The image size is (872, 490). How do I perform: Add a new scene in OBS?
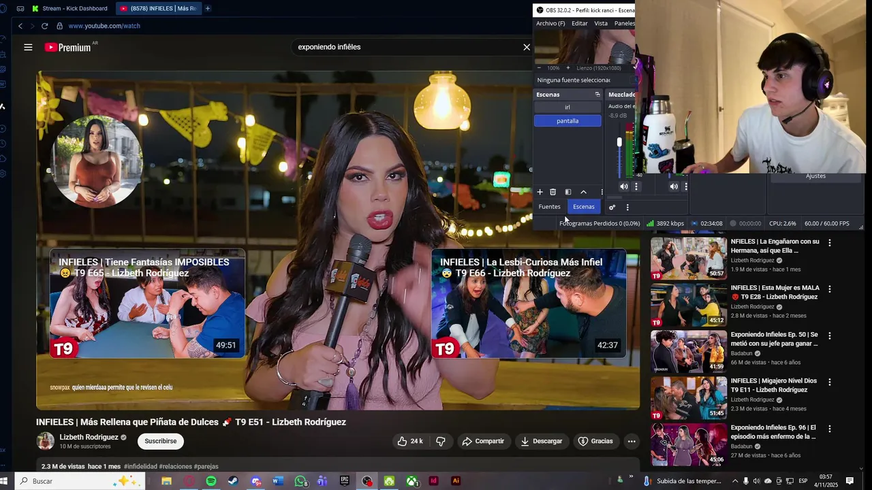540,192
